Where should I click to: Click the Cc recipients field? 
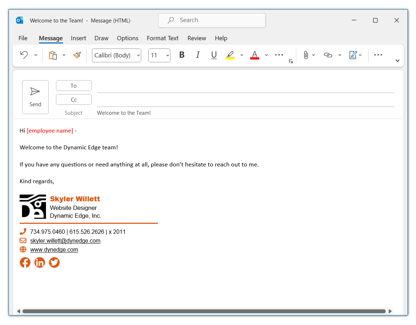pos(246,101)
